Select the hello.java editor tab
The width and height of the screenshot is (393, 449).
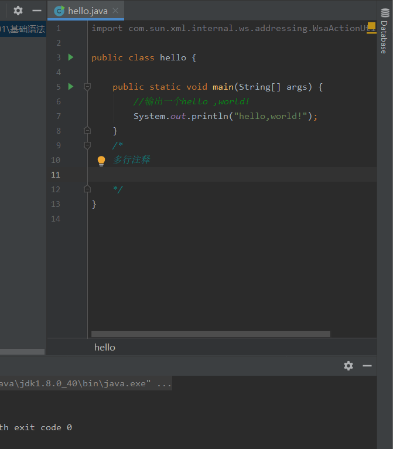tap(86, 11)
